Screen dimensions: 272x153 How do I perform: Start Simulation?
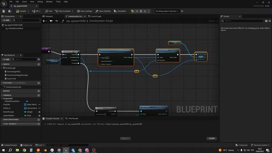[120, 11]
